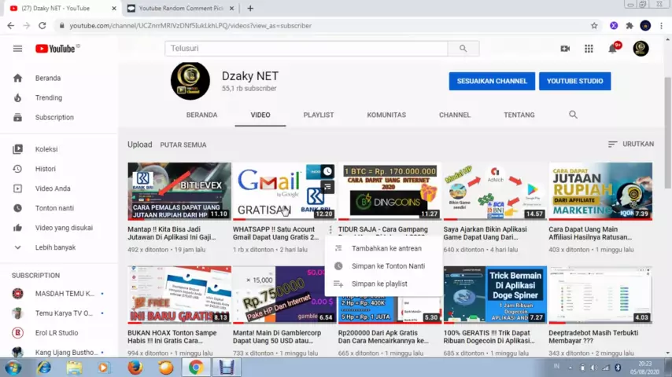Open the notifications bell
Image resolution: width=672 pixels, height=377 pixels.
click(x=612, y=49)
